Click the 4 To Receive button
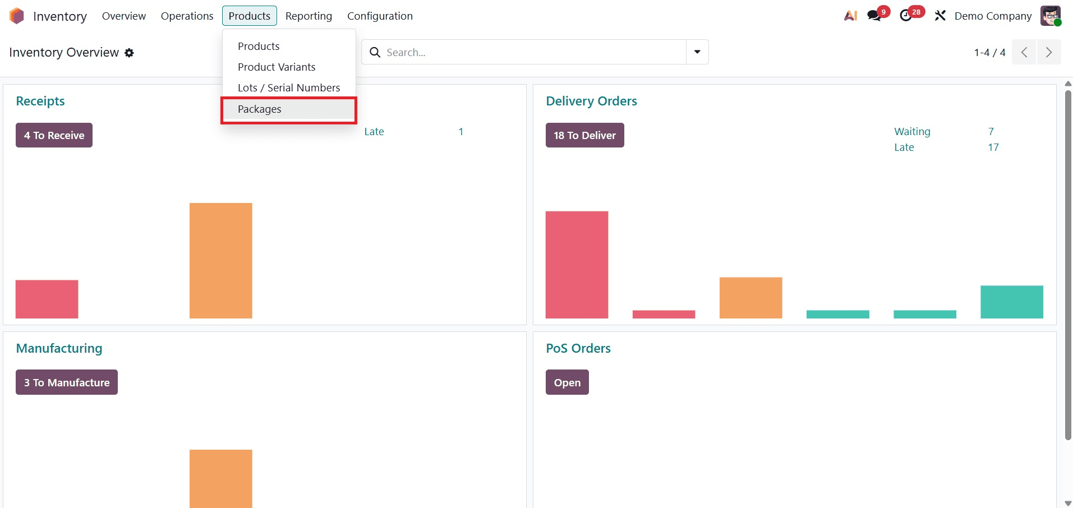Screen dimensions: 1073x508 (x=54, y=135)
